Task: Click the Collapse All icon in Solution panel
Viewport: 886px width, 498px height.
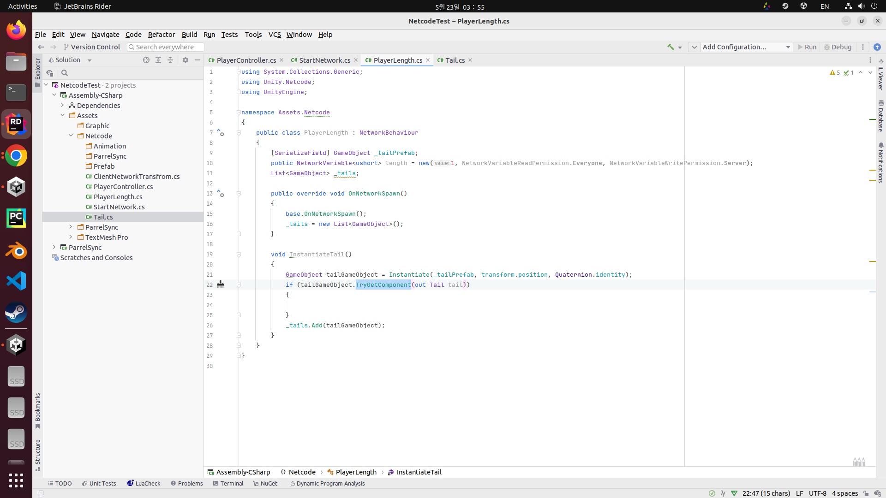Action: [x=170, y=60]
